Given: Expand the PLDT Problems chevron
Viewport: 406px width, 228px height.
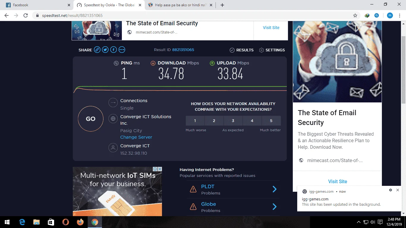Looking at the screenshot, I should pos(275,189).
